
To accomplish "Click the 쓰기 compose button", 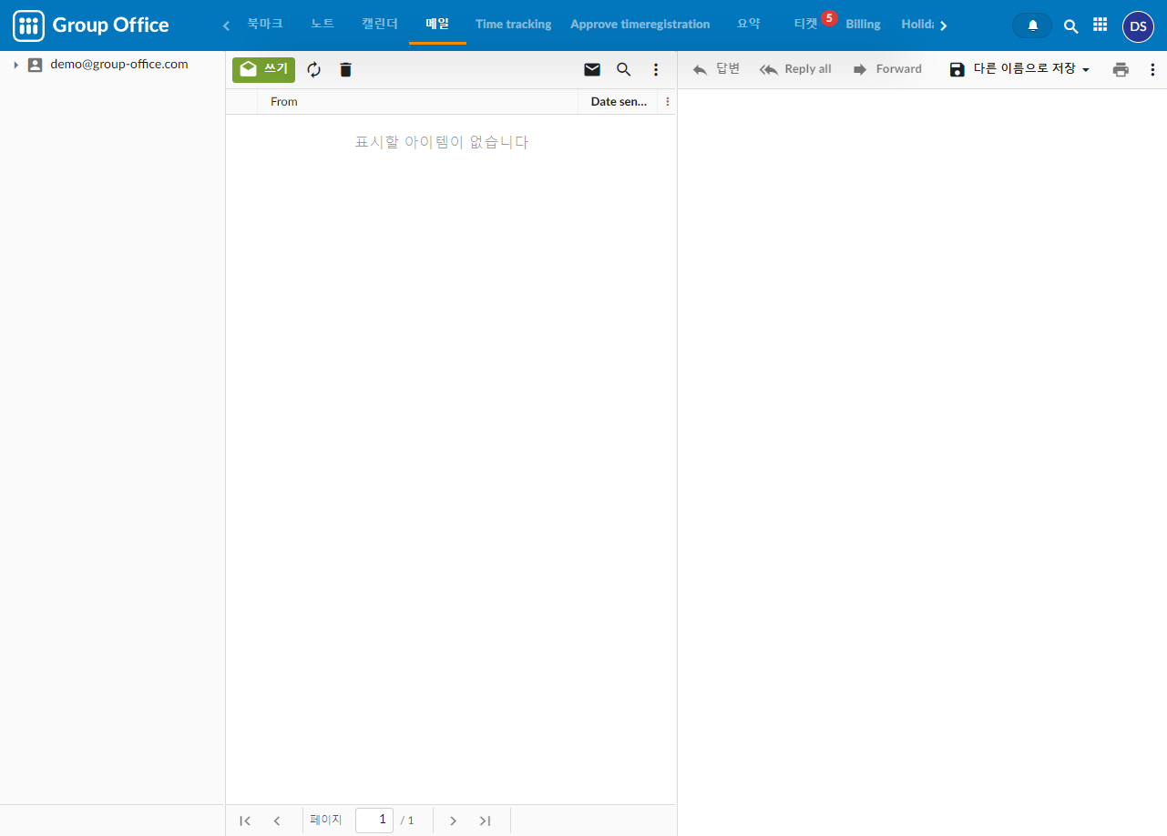I will (263, 70).
